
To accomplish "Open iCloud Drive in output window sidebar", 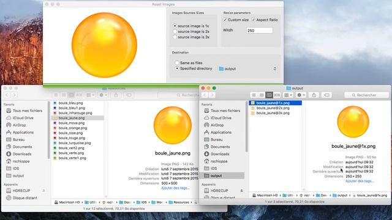I will point(217,118).
